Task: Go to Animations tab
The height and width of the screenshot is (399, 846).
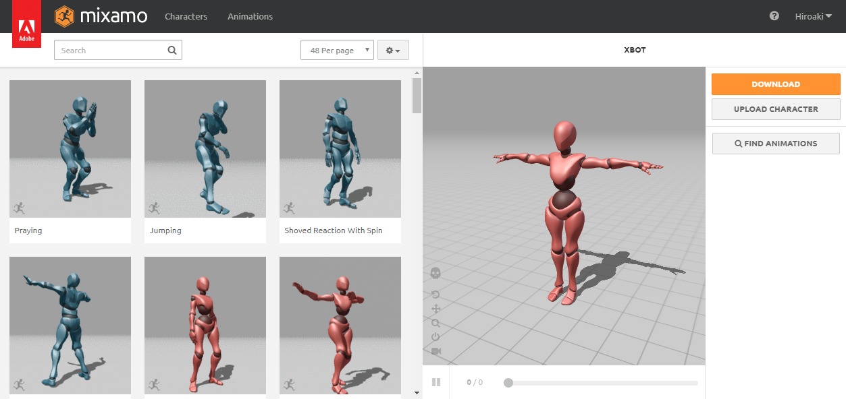Action: coord(250,16)
